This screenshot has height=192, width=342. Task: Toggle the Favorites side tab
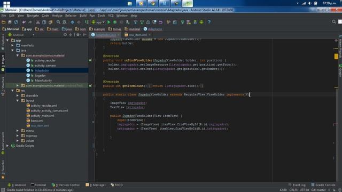point(3,169)
